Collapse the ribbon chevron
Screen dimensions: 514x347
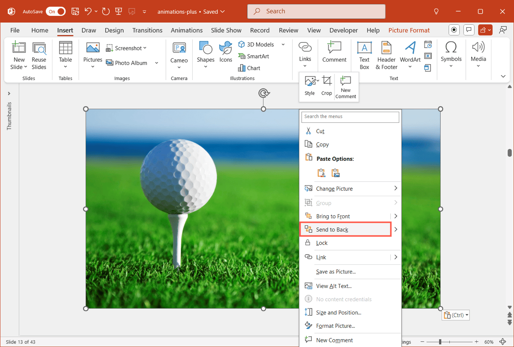(x=503, y=76)
